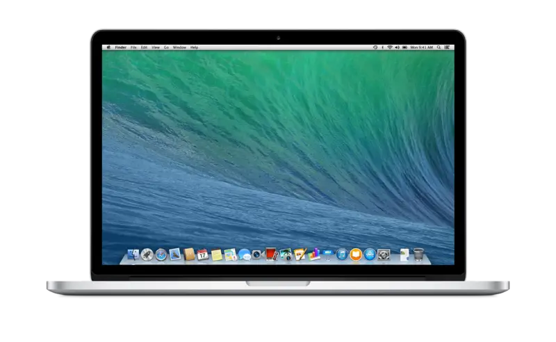The height and width of the screenshot is (342, 556).
Task: Click Time Machine menu bar icon
Action: (375, 47)
